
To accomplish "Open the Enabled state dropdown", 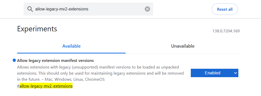I will pos(214,73).
